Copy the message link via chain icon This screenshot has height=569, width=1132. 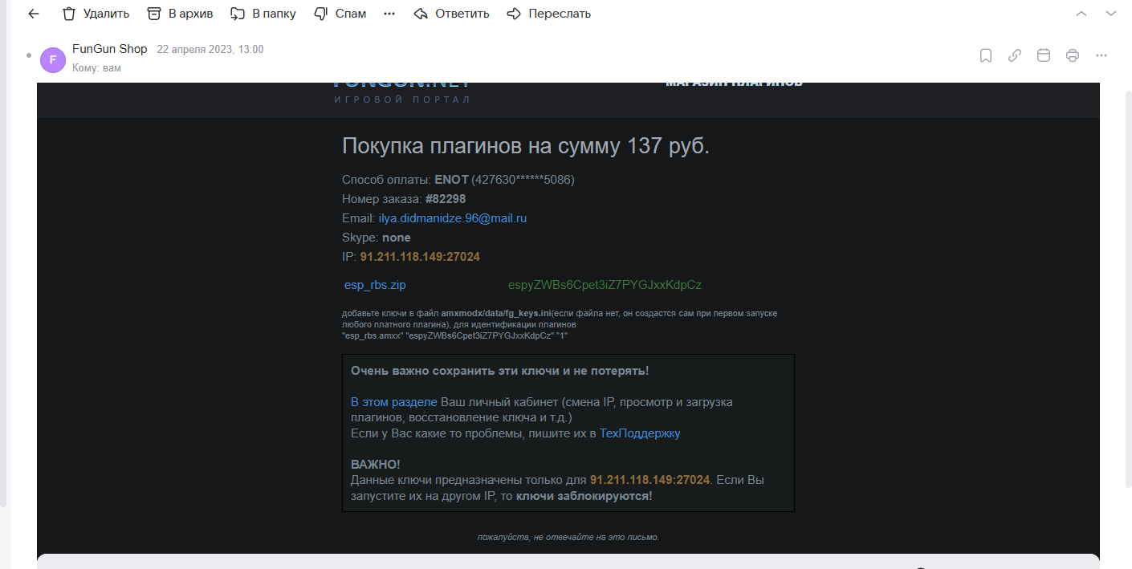click(x=1015, y=55)
